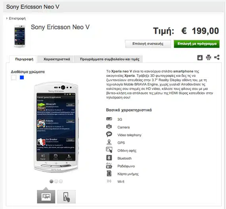
Task: Click the Bluetooth feature icon
Action: tap(109, 158)
